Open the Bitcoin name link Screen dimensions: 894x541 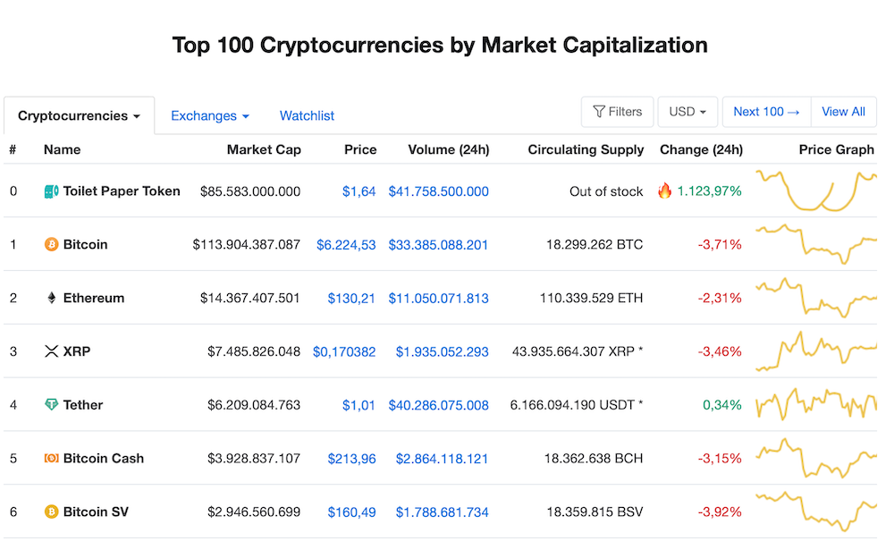point(86,244)
